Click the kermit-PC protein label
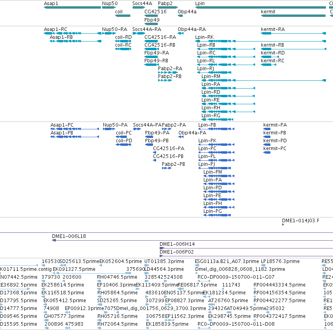This screenshot has width=333, height=330. (275, 149)
